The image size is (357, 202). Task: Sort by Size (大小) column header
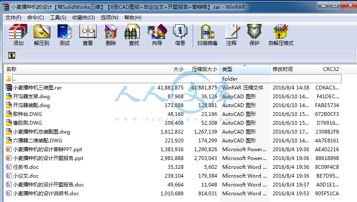pos(169,69)
